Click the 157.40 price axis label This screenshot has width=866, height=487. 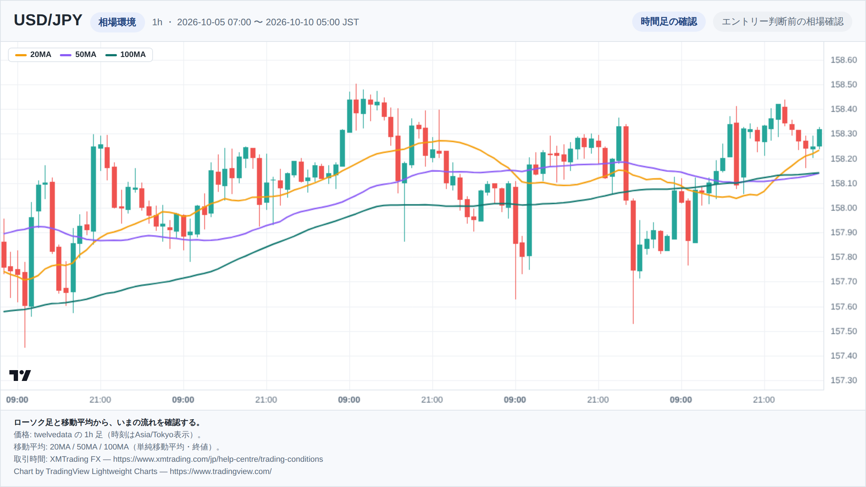(x=843, y=356)
